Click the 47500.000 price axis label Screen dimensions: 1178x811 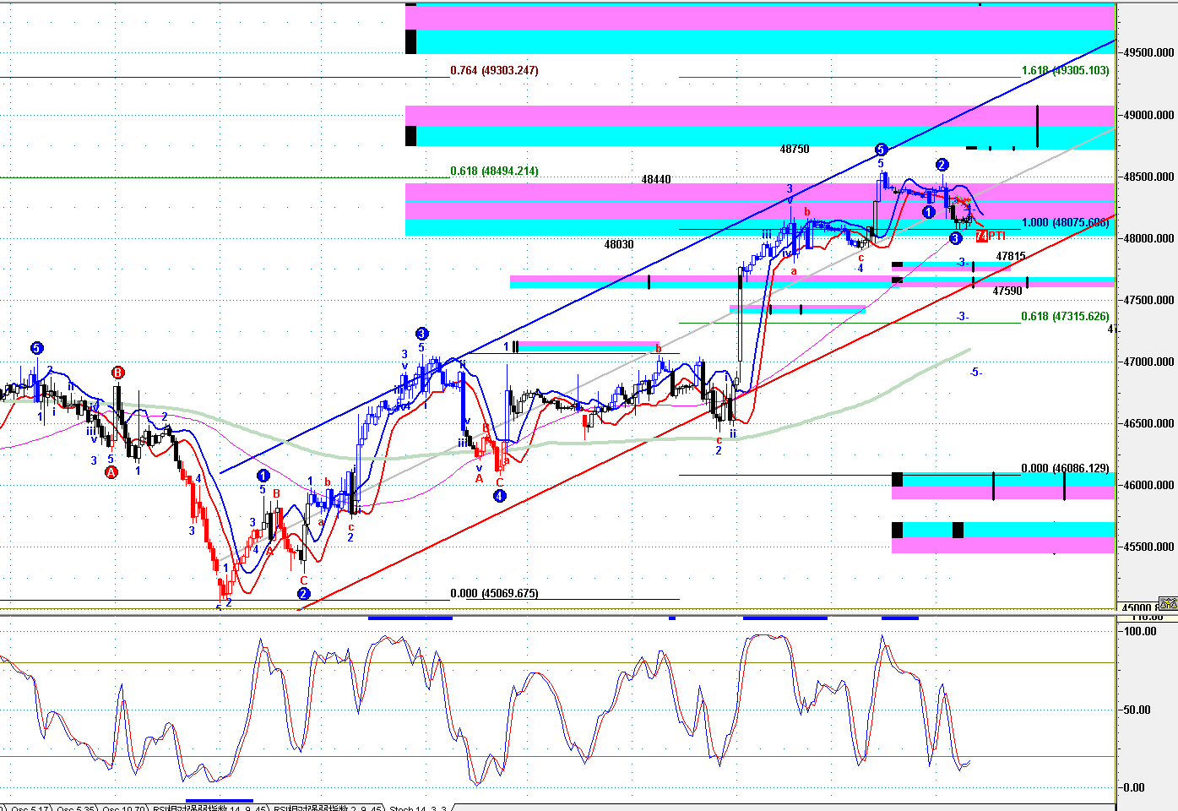[x=1149, y=300]
